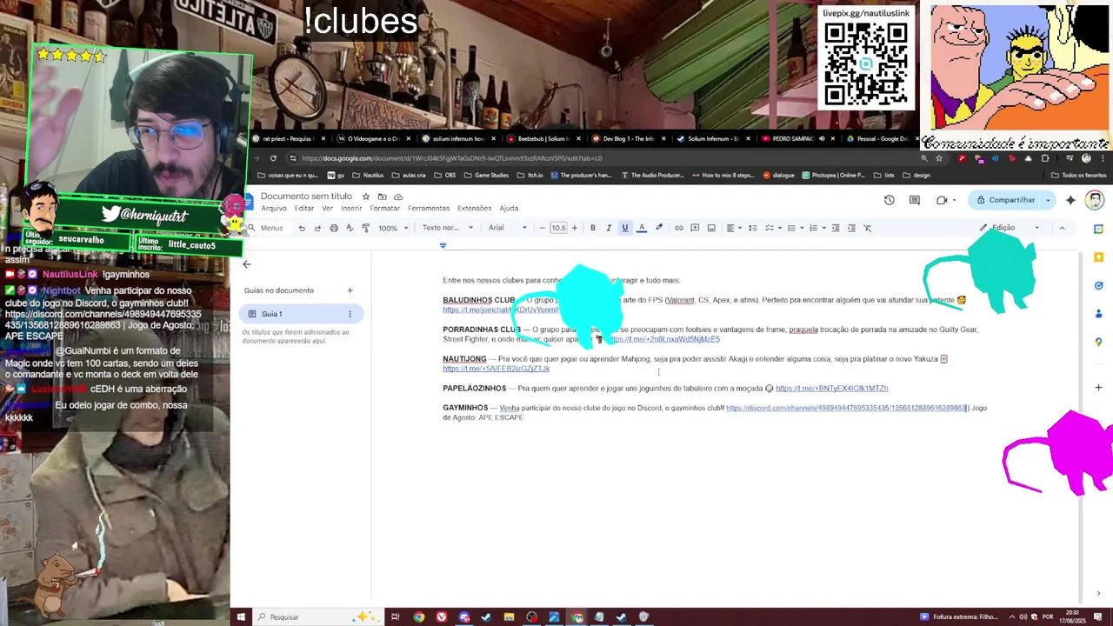Open the Formatar menu

[x=385, y=209]
